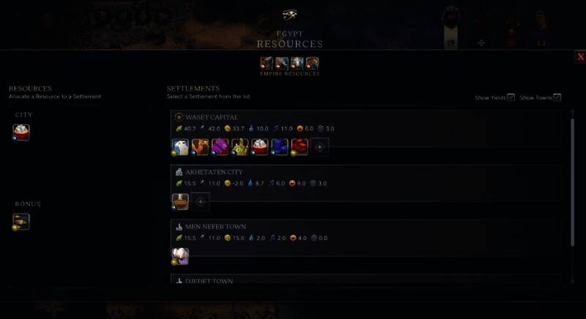The height and width of the screenshot is (319, 586).
Task: Click the first resource icon in Waset Capital
Action: [x=180, y=147]
